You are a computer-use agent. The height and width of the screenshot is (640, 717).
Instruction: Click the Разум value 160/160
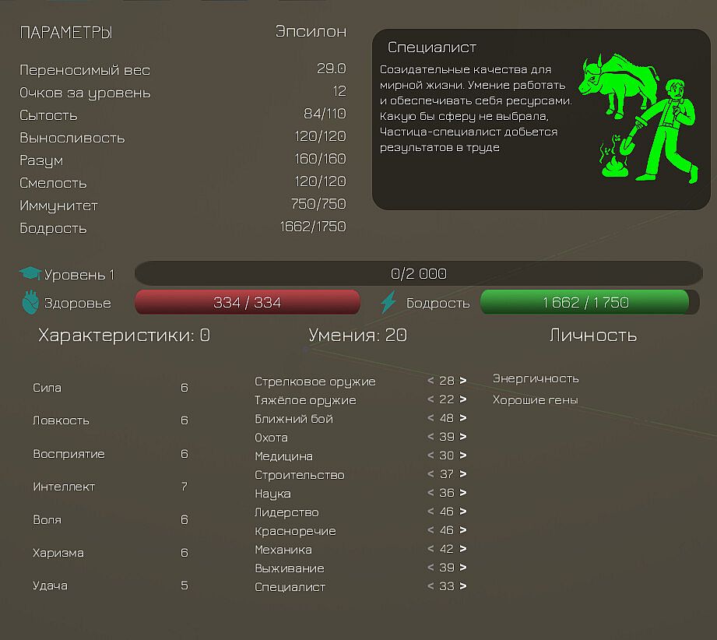point(320,158)
